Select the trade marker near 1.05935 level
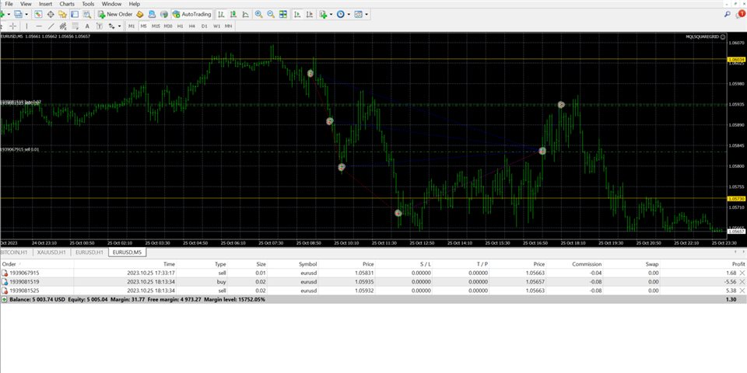 point(561,105)
